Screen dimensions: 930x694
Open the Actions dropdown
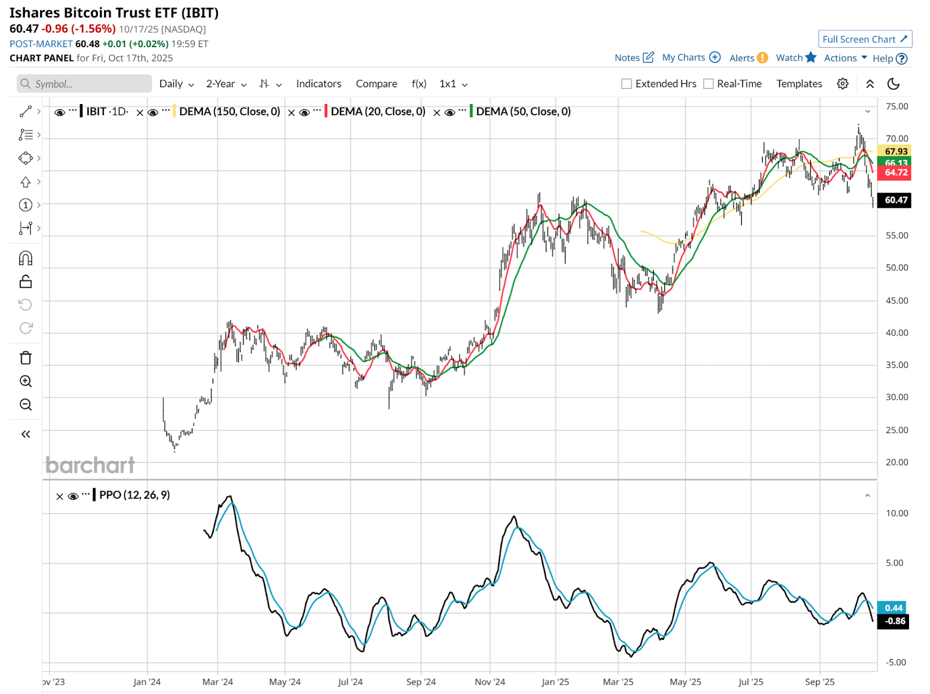click(846, 58)
